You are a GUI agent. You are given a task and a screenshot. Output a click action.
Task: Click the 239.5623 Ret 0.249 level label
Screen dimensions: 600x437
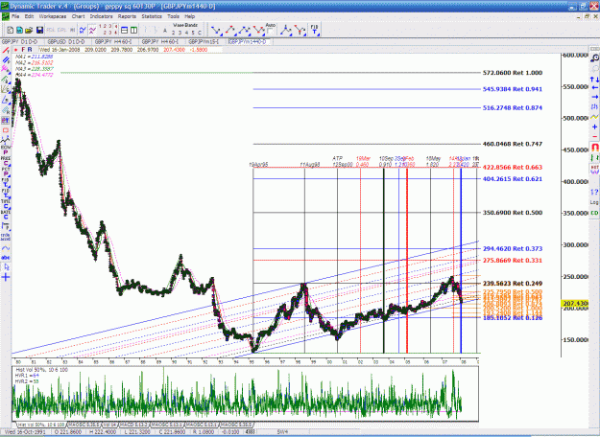[x=513, y=284]
